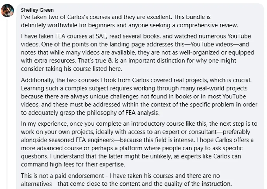
Task: Click the paragraph beginning with 'Additionally'
Action: pos(139,96)
